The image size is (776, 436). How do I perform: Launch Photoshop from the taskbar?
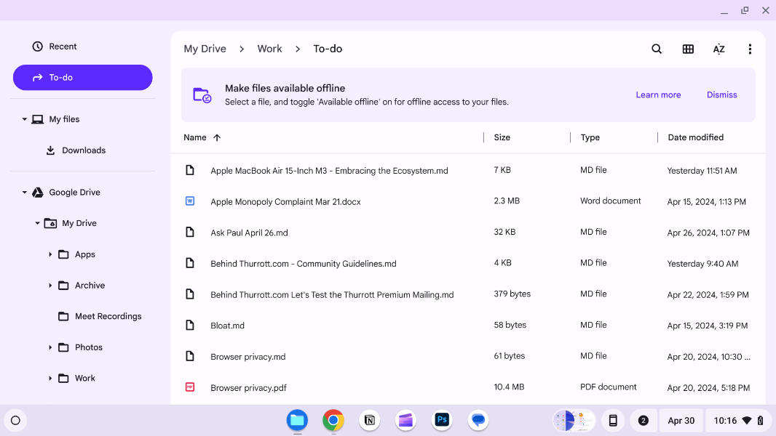tap(442, 420)
